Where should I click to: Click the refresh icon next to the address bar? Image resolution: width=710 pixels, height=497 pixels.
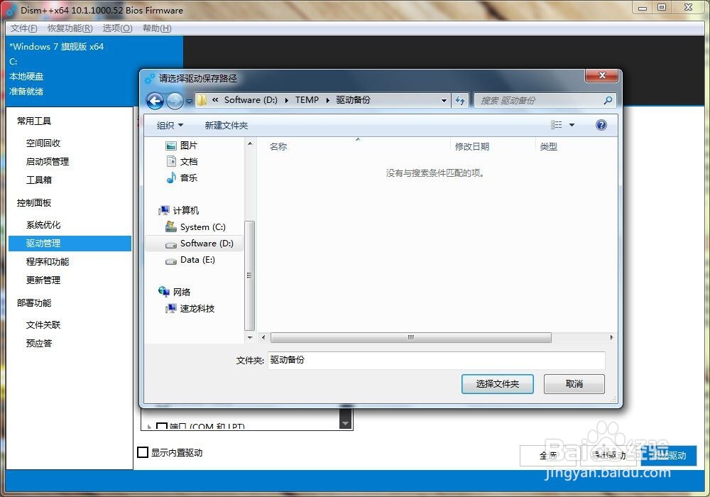460,100
